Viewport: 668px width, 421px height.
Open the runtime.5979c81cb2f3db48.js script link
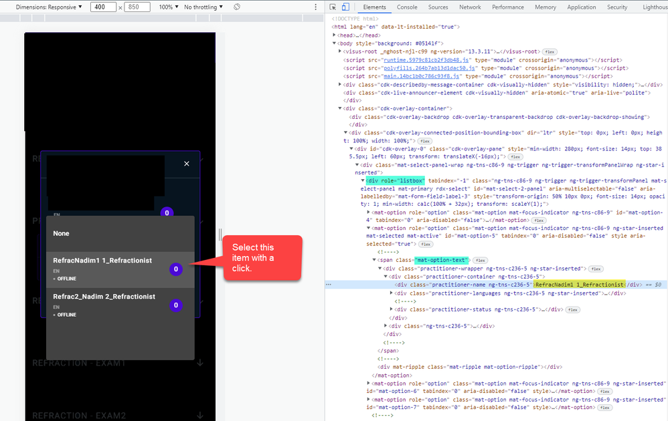426,59
